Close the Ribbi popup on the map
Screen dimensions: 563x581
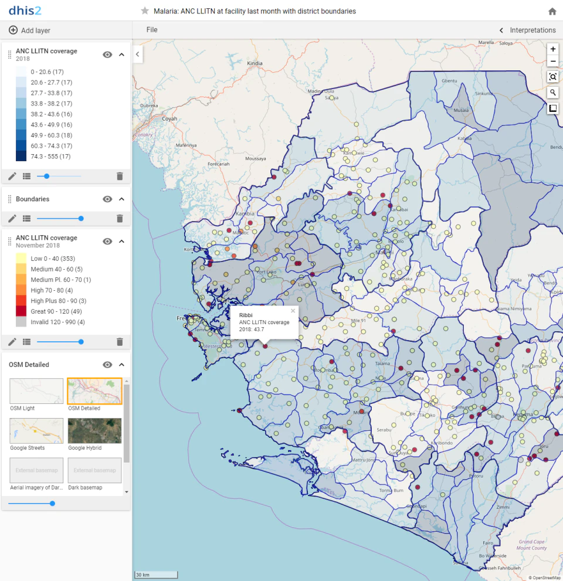(x=293, y=311)
